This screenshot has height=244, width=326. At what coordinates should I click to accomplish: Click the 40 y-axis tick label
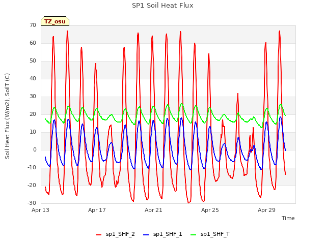33,79
